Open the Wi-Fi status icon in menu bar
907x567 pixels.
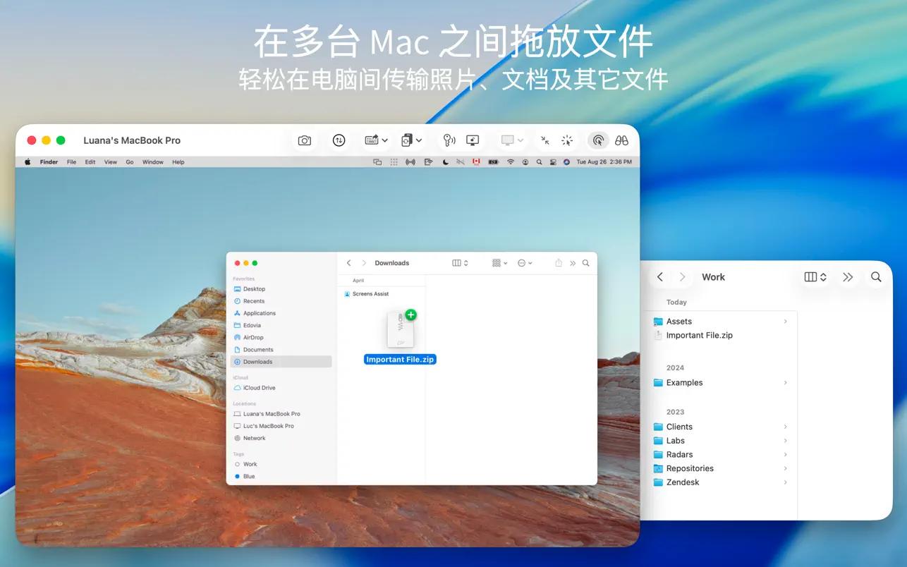[x=511, y=162]
